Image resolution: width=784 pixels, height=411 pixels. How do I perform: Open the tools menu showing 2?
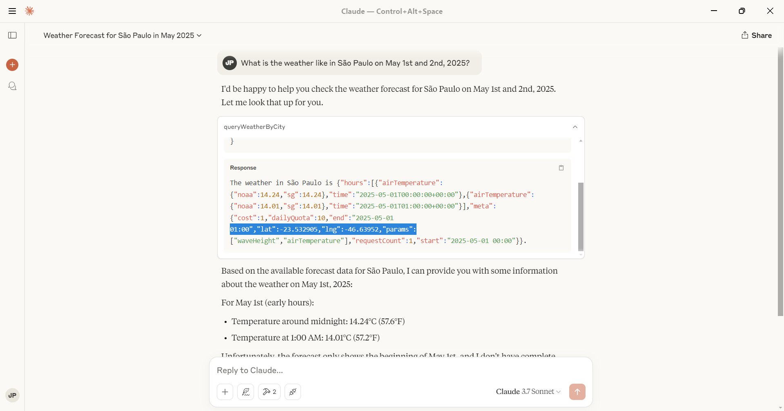[x=269, y=392]
